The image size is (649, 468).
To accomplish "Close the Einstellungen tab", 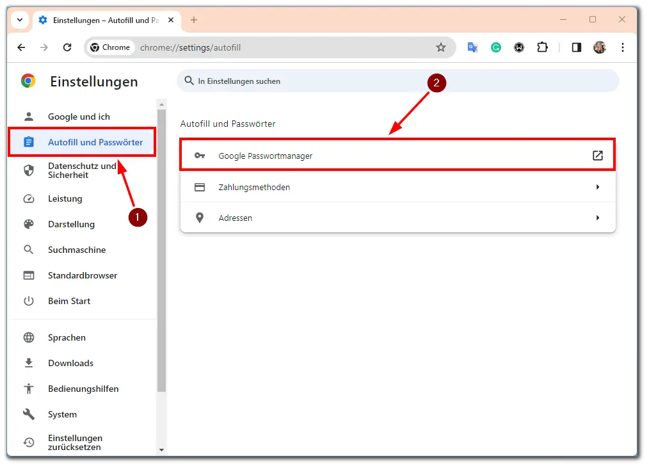I will (x=171, y=20).
